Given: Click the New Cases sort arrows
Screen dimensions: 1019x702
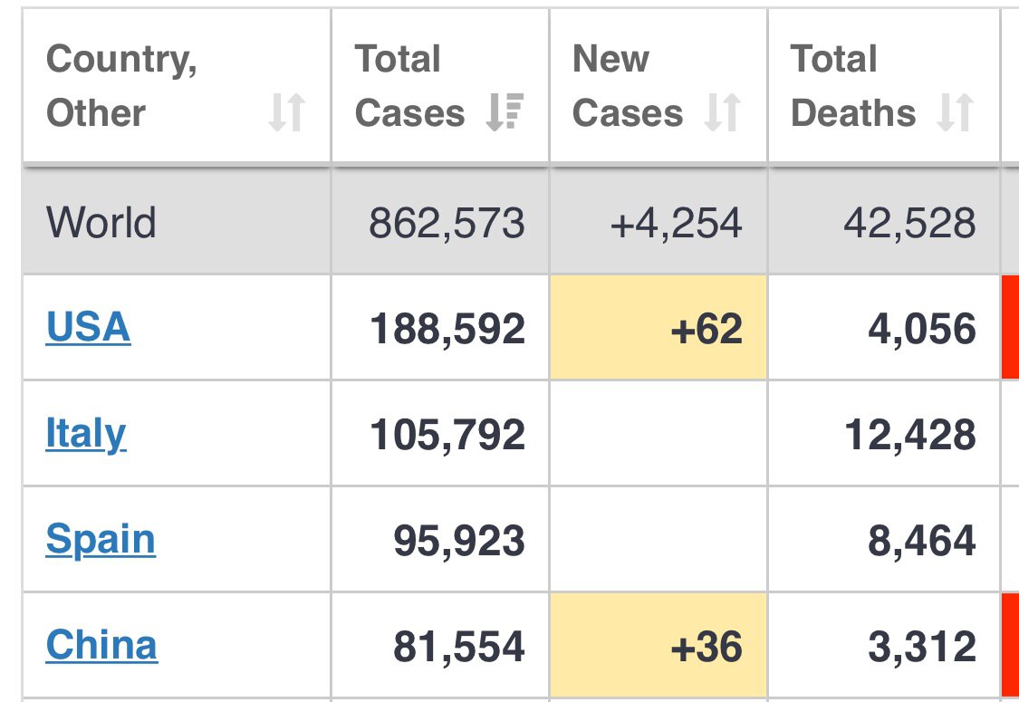Looking at the screenshot, I should (x=723, y=114).
